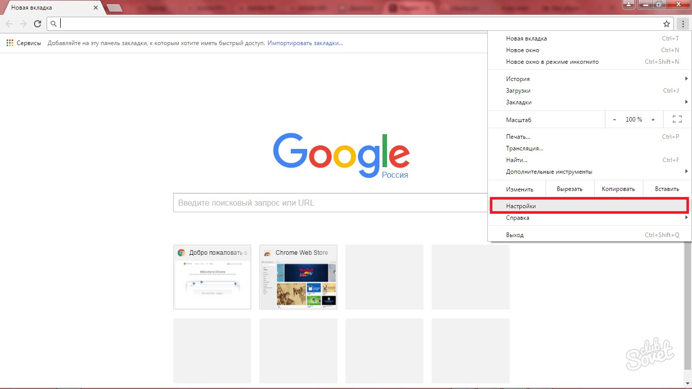
Task: Open Добро пожаловать thumbnail tile
Action: 212,277
